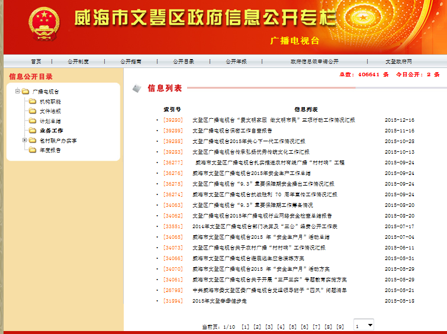Click the 业务工作 folder icon
Image resolution: width=447 pixels, height=334 pixels.
[x=32, y=131]
